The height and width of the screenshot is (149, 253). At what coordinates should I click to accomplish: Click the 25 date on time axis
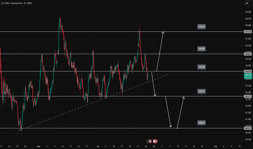(x=202, y=146)
